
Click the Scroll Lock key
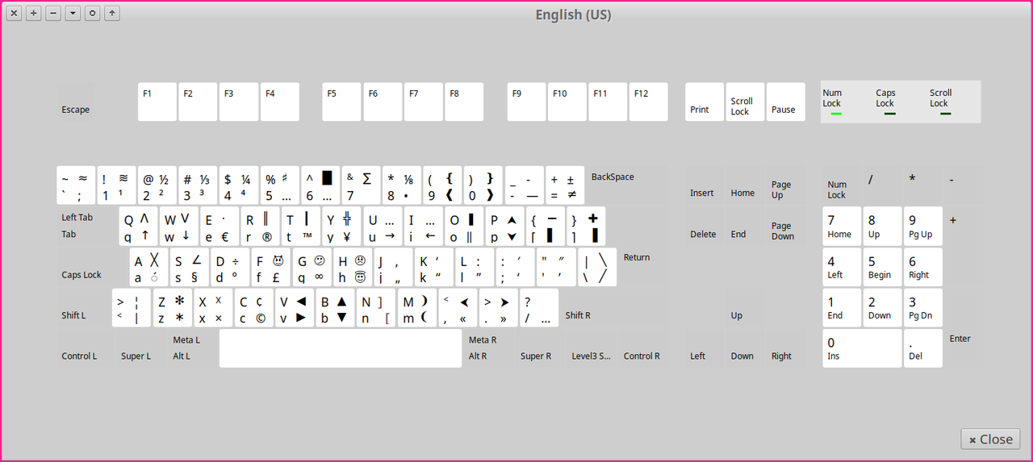click(746, 102)
